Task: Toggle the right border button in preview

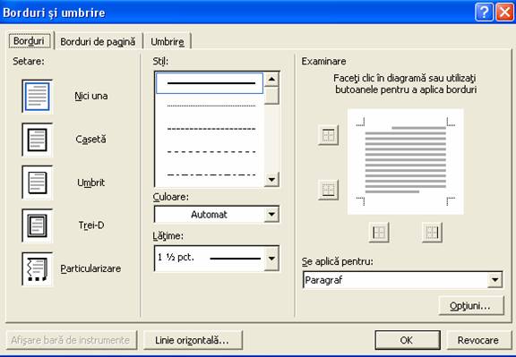Action: [x=432, y=232]
